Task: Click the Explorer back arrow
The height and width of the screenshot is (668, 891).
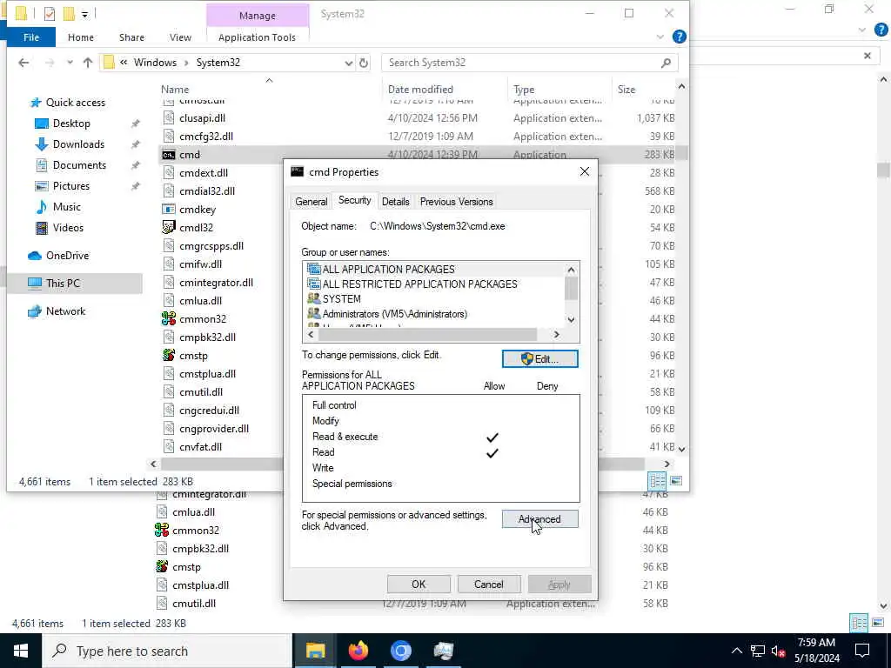Action: tap(23, 63)
